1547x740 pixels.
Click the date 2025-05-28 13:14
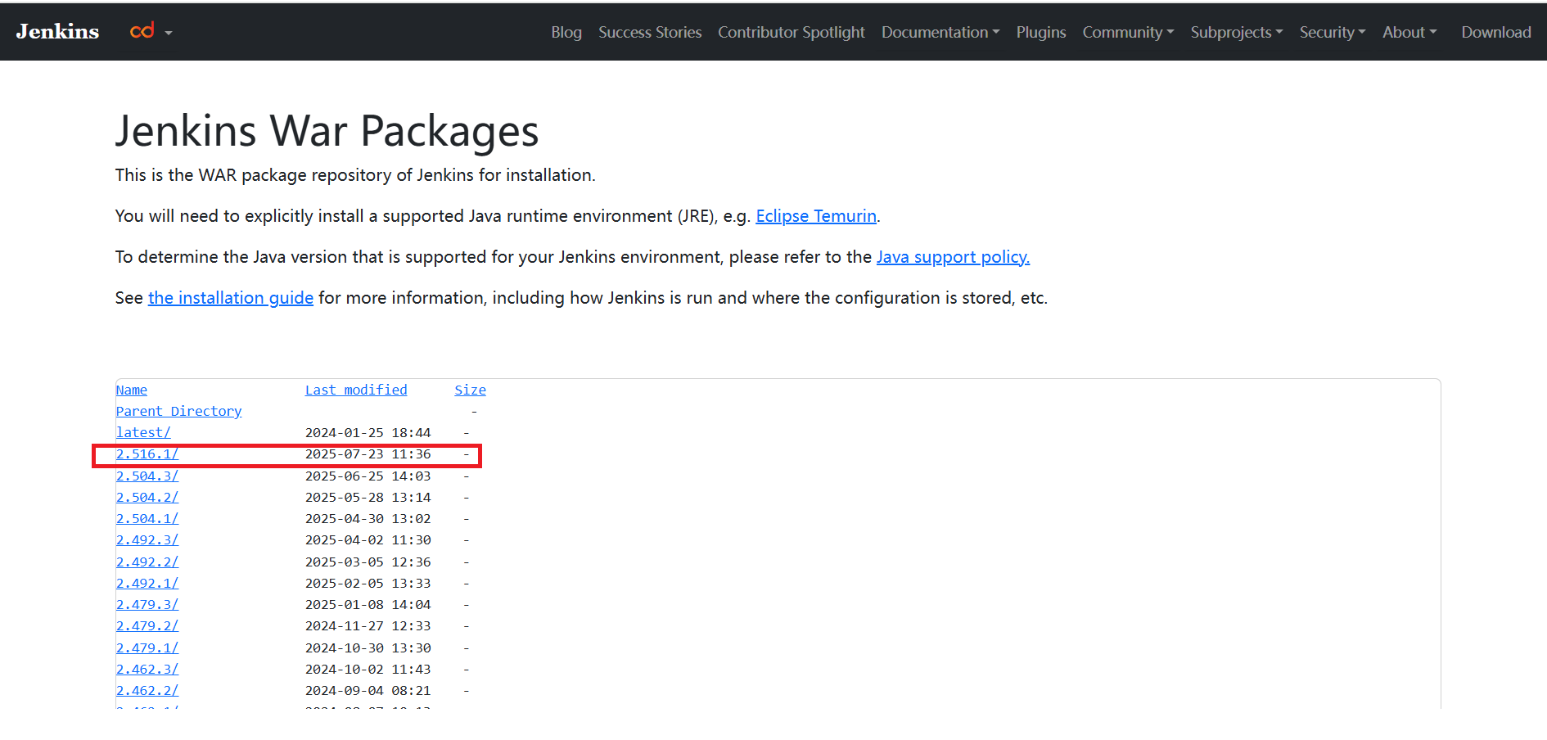368,497
